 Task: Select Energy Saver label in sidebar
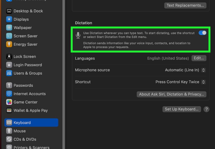[26, 44]
